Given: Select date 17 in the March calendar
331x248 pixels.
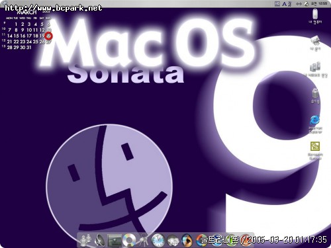Looking at the screenshot, I should pos(29,36).
